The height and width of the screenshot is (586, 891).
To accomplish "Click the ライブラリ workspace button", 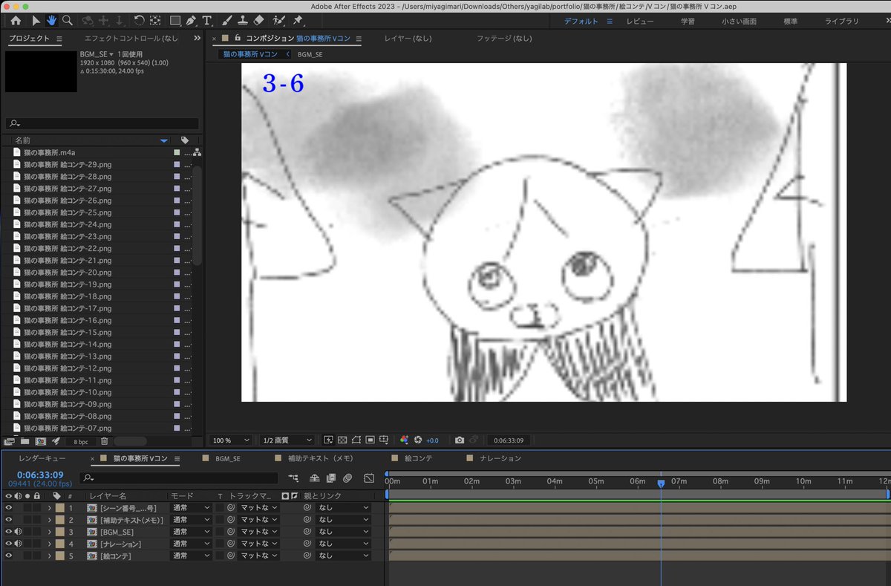I will pyautogui.click(x=841, y=21).
